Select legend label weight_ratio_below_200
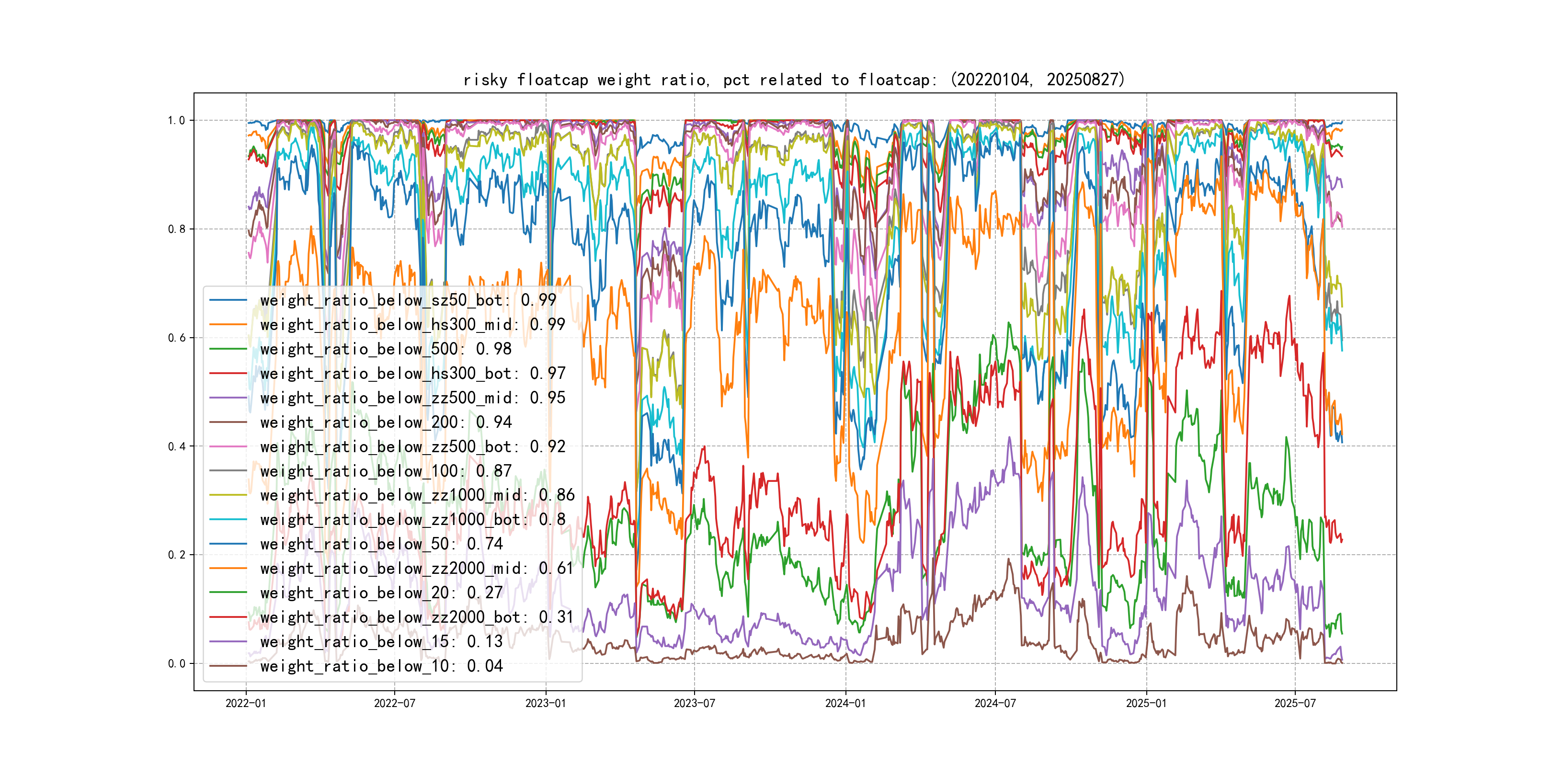Image resolution: width=1552 pixels, height=776 pixels. click(x=386, y=422)
